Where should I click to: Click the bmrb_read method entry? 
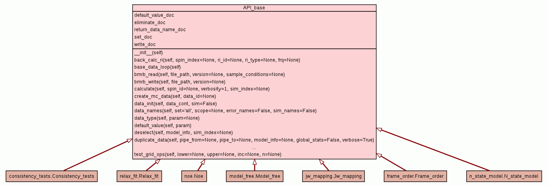209,74
